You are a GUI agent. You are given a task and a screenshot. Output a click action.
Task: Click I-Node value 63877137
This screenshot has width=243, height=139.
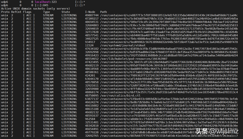(x=92, y=99)
